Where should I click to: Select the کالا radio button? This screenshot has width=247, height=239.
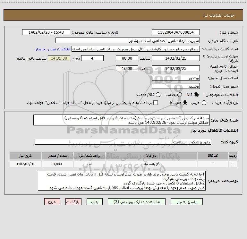point(196,95)
